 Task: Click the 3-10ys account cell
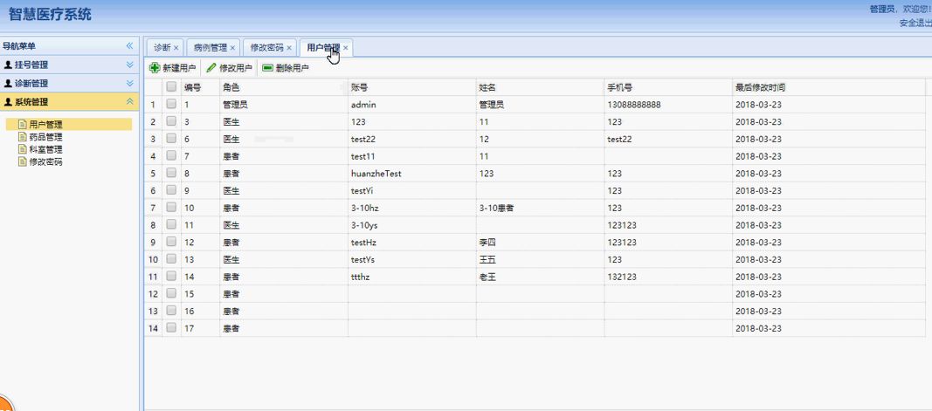[x=412, y=225]
